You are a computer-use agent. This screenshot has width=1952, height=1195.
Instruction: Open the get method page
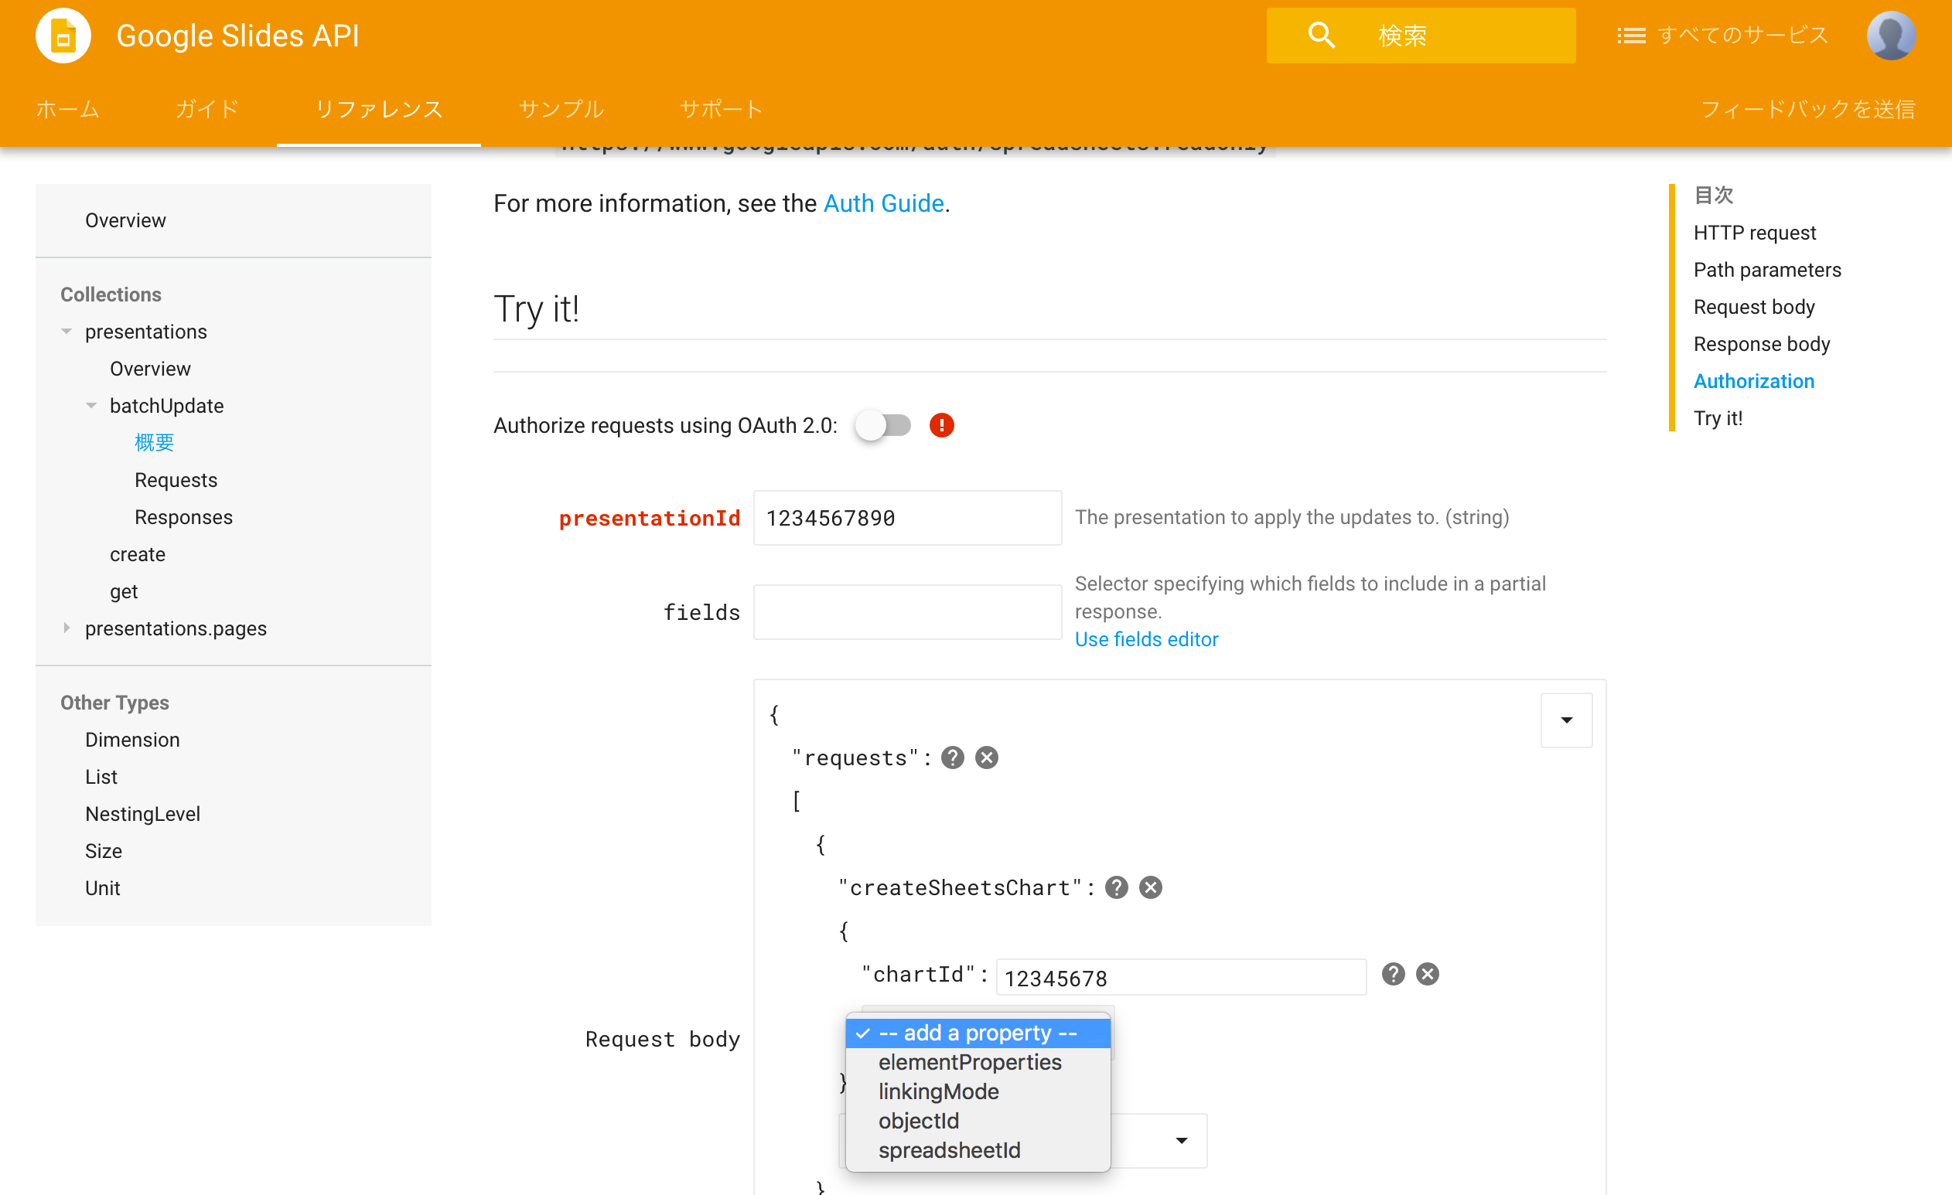point(124,591)
